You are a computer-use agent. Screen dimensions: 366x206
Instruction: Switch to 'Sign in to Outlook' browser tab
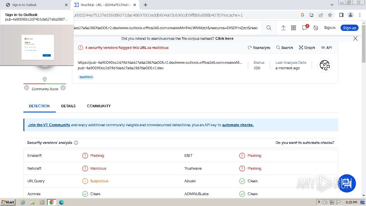pos(36,5)
